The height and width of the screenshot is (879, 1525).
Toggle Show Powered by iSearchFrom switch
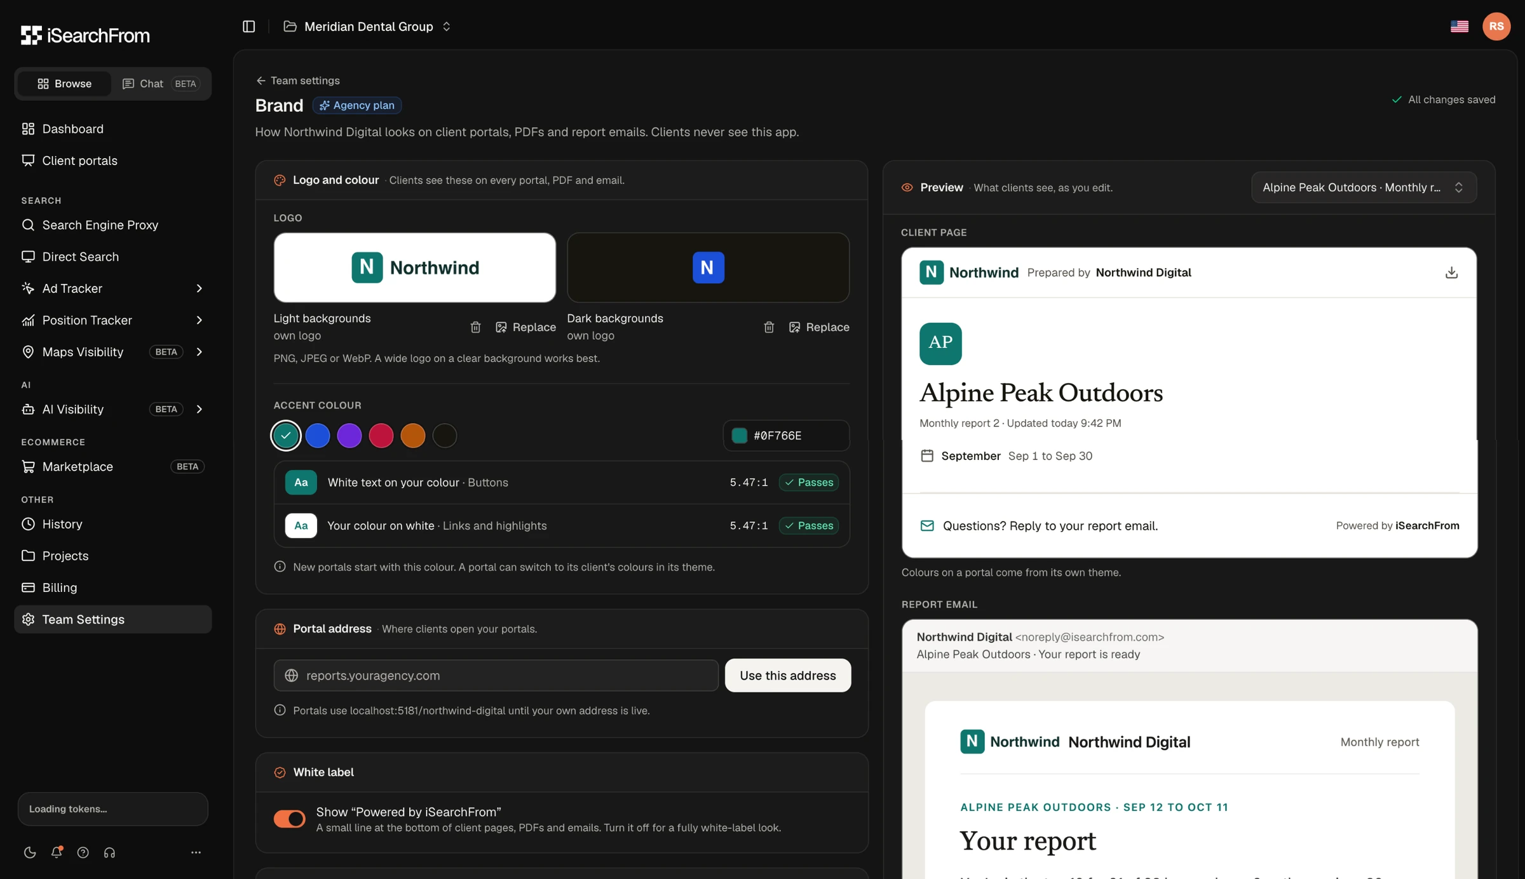point(289,819)
